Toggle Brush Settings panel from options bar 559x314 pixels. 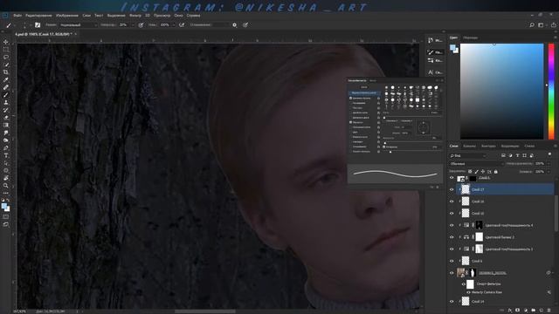click(38, 25)
